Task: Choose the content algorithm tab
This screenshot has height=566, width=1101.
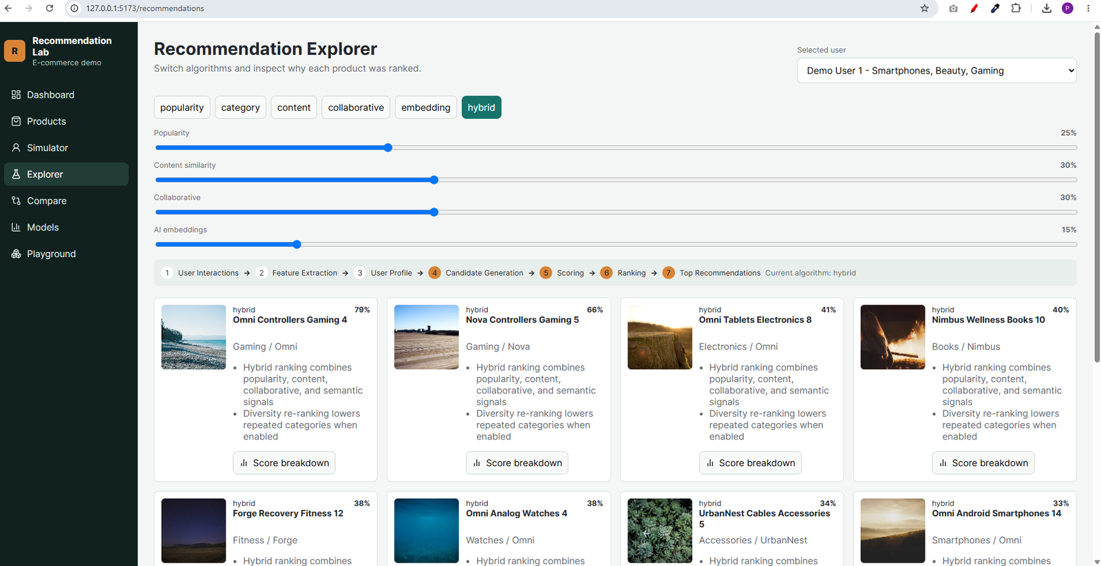Action: pyautogui.click(x=294, y=107)
